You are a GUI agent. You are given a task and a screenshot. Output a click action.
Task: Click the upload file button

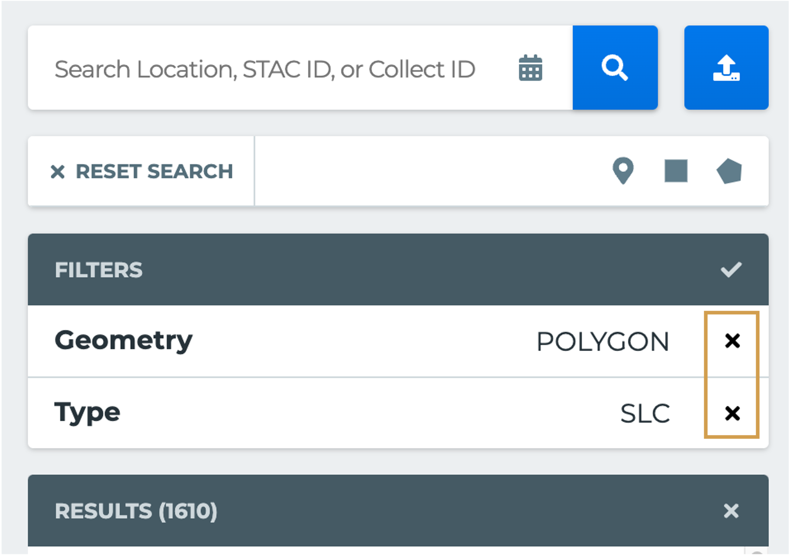click(726, 67)
